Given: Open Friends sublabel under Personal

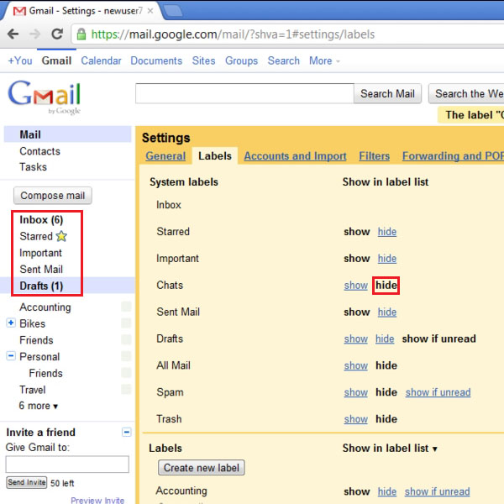Looking at the screenshot, I should coord(45,373).
